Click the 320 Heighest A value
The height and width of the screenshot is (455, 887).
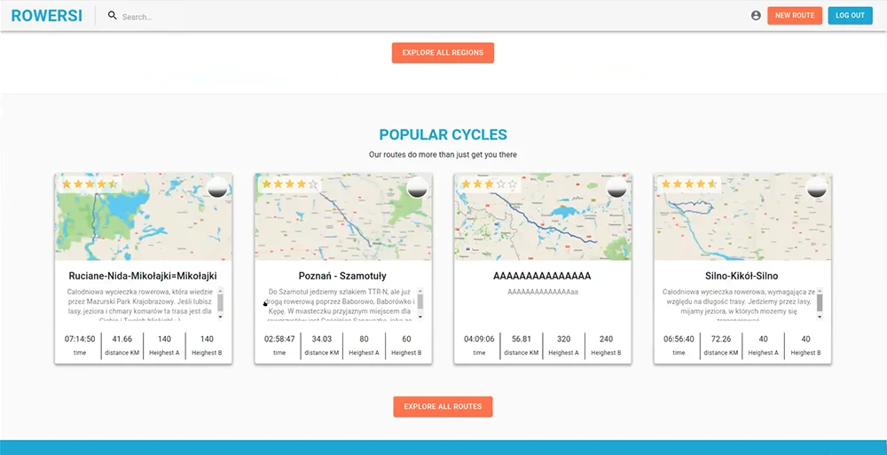click(x=563, y=339)
